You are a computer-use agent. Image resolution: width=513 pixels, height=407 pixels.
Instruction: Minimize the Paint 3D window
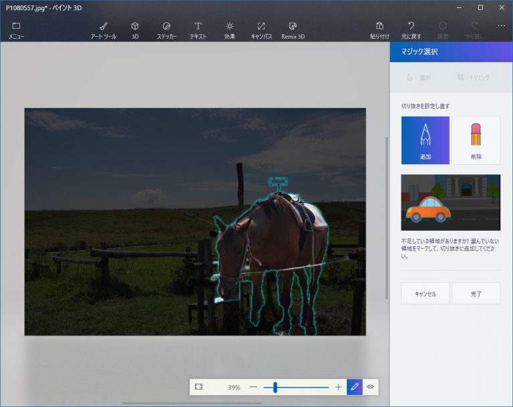[460, 7]
